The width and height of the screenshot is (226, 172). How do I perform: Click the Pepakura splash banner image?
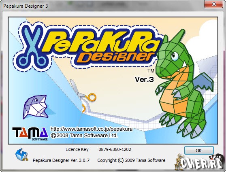tap(113, 81)
